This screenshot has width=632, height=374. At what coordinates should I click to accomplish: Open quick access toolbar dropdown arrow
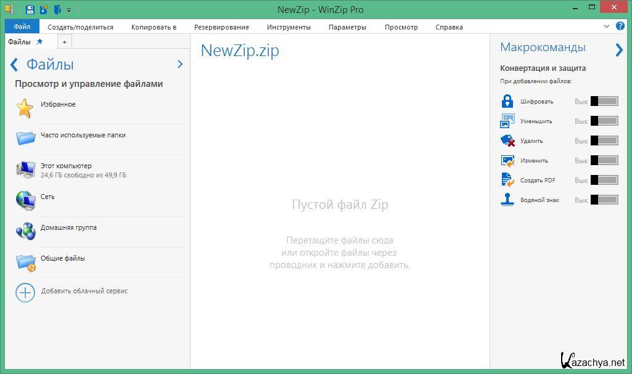(68, 10)
